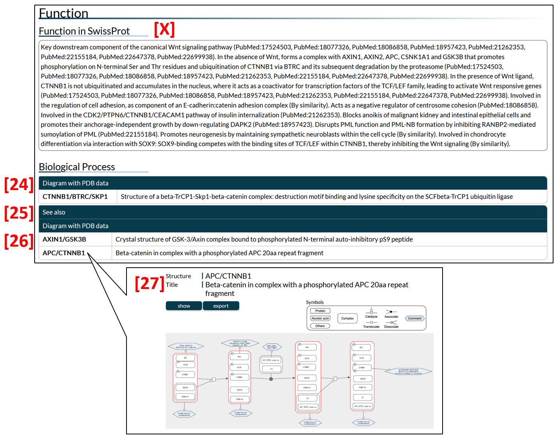Screen dimensions: 557x441
Task: Click the filled black association node in the diagram
Action: tap(271, 379)
